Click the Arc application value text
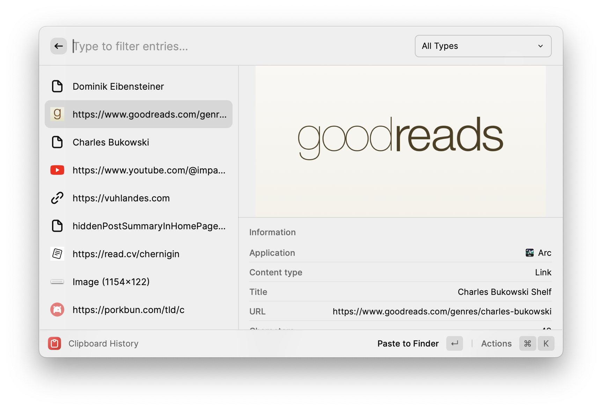This screenshot has height=409, width=602. tap(544, 253)
